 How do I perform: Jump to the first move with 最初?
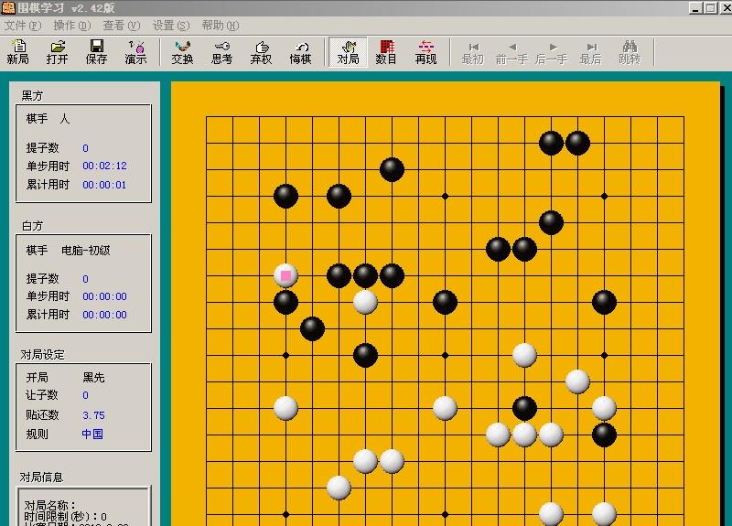click(472, 52)
